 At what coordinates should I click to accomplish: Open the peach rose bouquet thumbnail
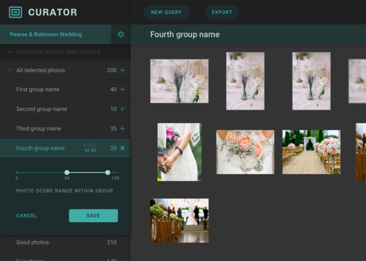pyautogui.click(x=245, y=152)
